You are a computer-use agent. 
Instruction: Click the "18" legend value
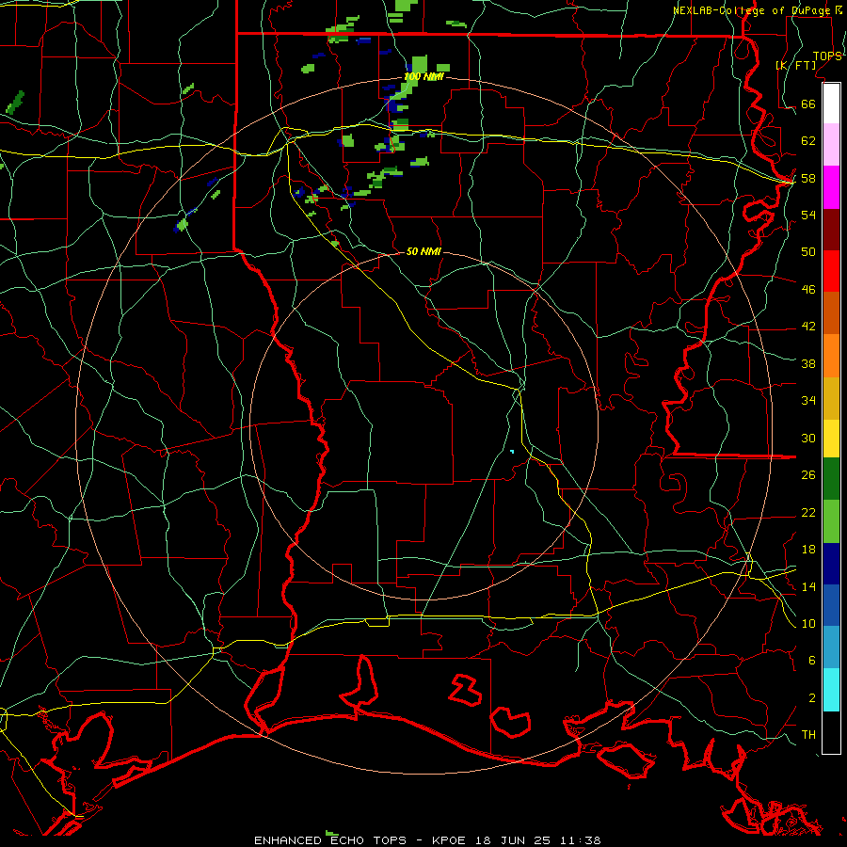click(808, 550)
